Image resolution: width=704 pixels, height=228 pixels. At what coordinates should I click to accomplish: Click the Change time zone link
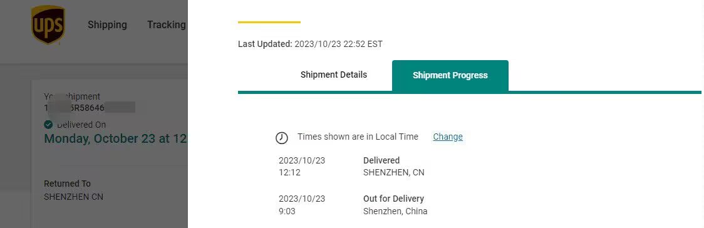point(448,137)
